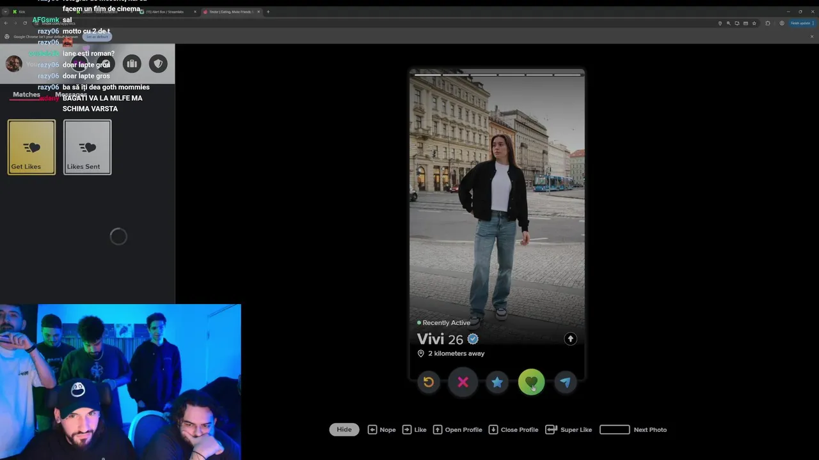Select the first Kick browser tab

(x=38, y=11)
